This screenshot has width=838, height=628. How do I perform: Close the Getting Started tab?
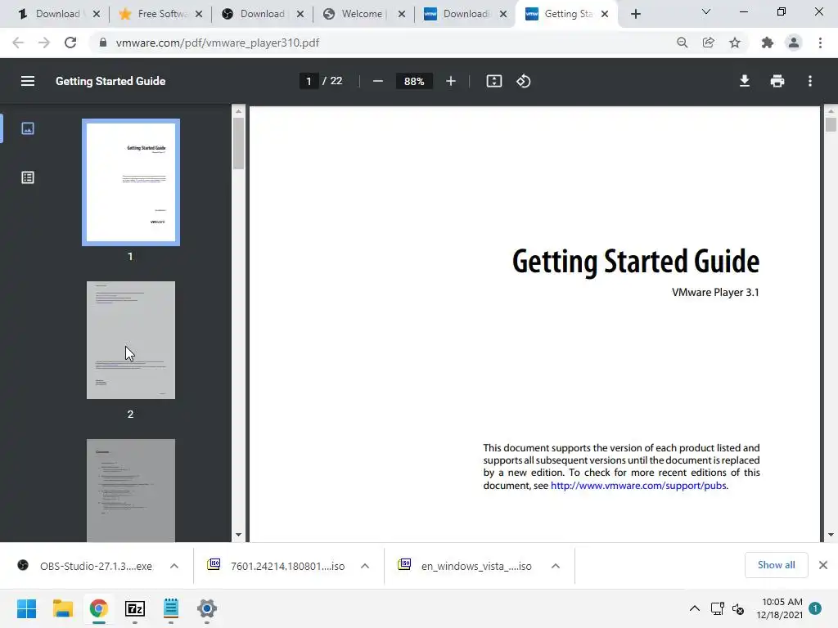[x=605, y=14]
